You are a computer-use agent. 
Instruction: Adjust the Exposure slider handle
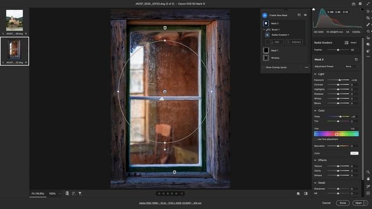tap(339, 80)
